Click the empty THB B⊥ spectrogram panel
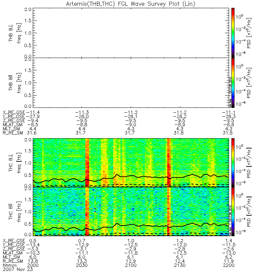 [131, 33]
